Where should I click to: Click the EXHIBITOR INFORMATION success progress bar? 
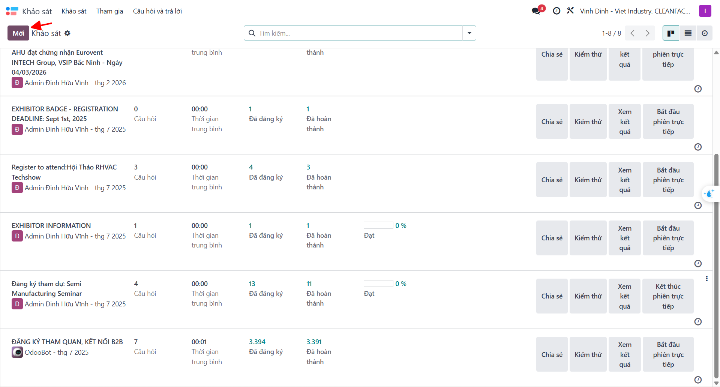(378, 225)
